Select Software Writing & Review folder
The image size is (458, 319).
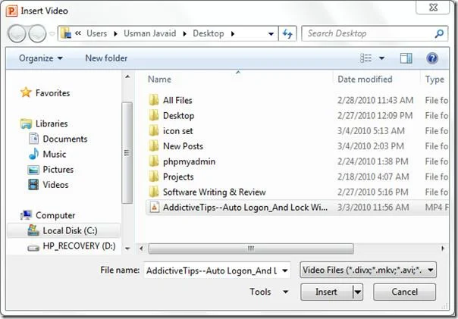(215, 192)
